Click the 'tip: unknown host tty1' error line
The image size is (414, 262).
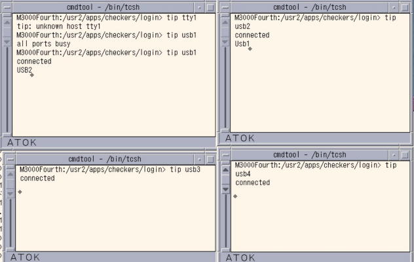coord(58,26)
